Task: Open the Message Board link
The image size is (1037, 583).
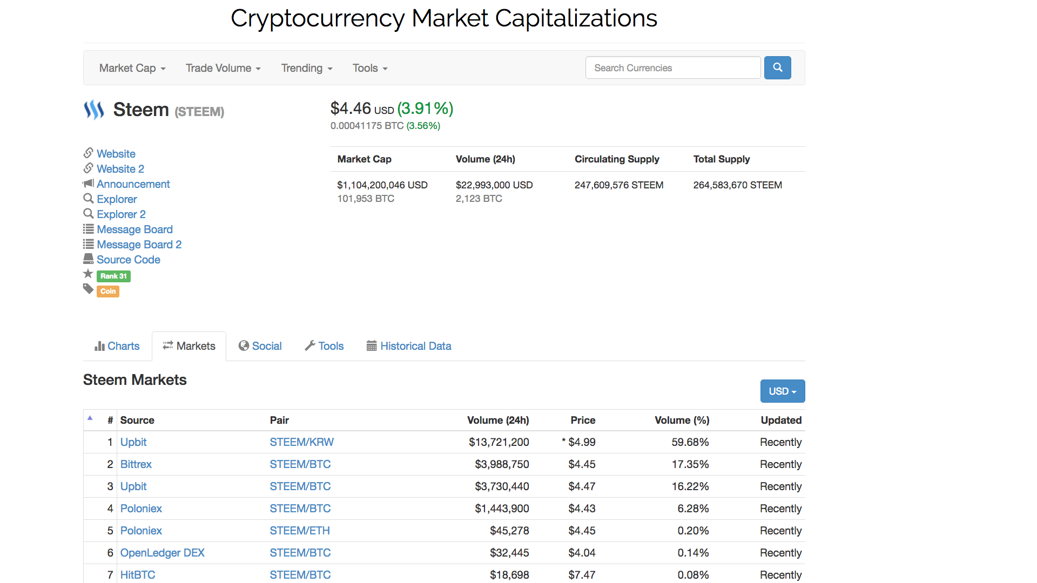Action: 135,229
